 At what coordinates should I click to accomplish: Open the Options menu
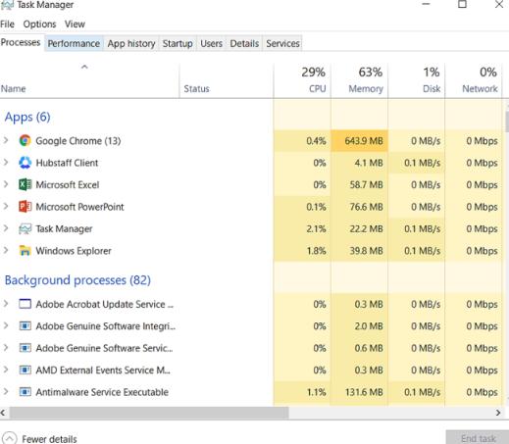tap(39, 25)
